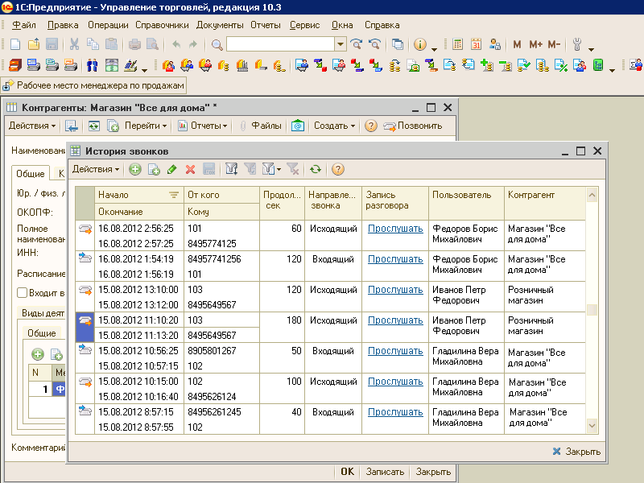
Task: Toggle the "Входит в" checkbox
Action: [x=23, y=293]
